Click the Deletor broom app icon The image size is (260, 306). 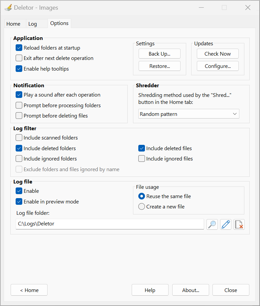[8, 8]
